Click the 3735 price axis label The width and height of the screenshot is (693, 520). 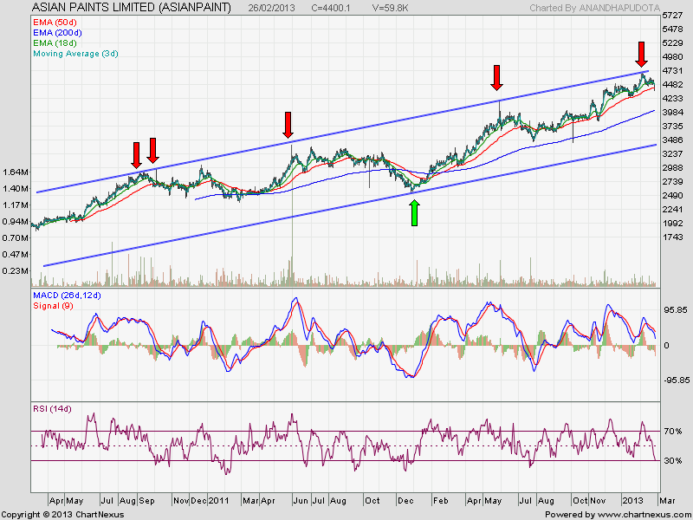click(672, 126)
